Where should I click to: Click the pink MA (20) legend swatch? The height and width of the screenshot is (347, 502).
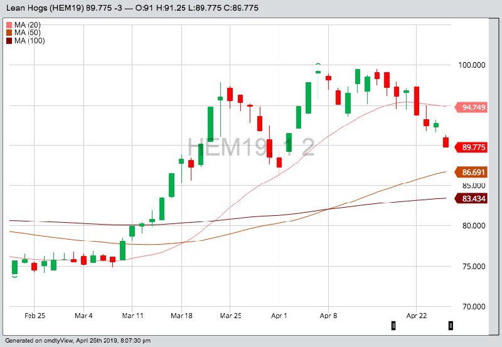tap(8, 25)
